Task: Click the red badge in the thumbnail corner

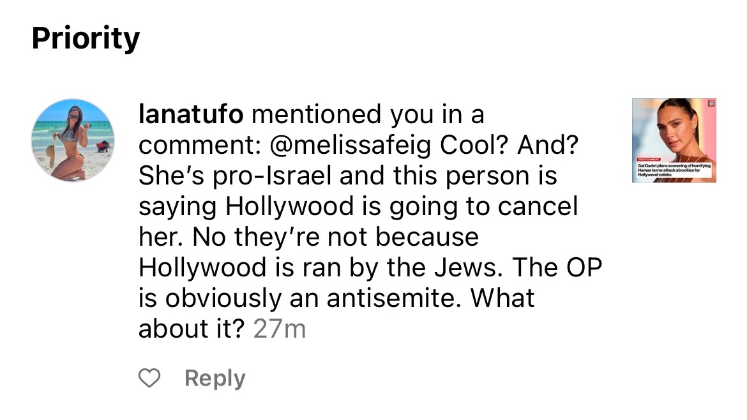Action: (710, 104)
